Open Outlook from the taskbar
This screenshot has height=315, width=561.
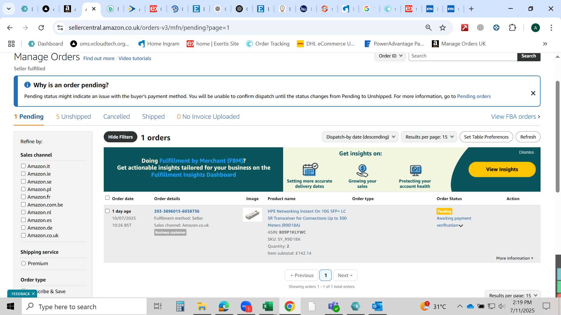pos(377,307)
